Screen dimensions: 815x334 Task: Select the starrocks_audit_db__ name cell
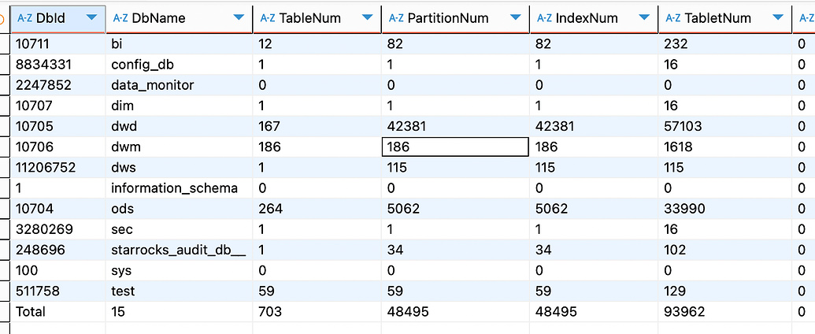click(178, 250)
